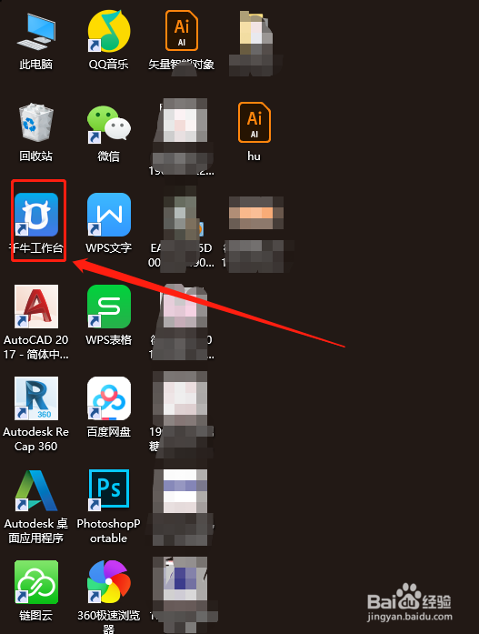
Task: Select the label text hu
Action: click(x=254, y=156)
